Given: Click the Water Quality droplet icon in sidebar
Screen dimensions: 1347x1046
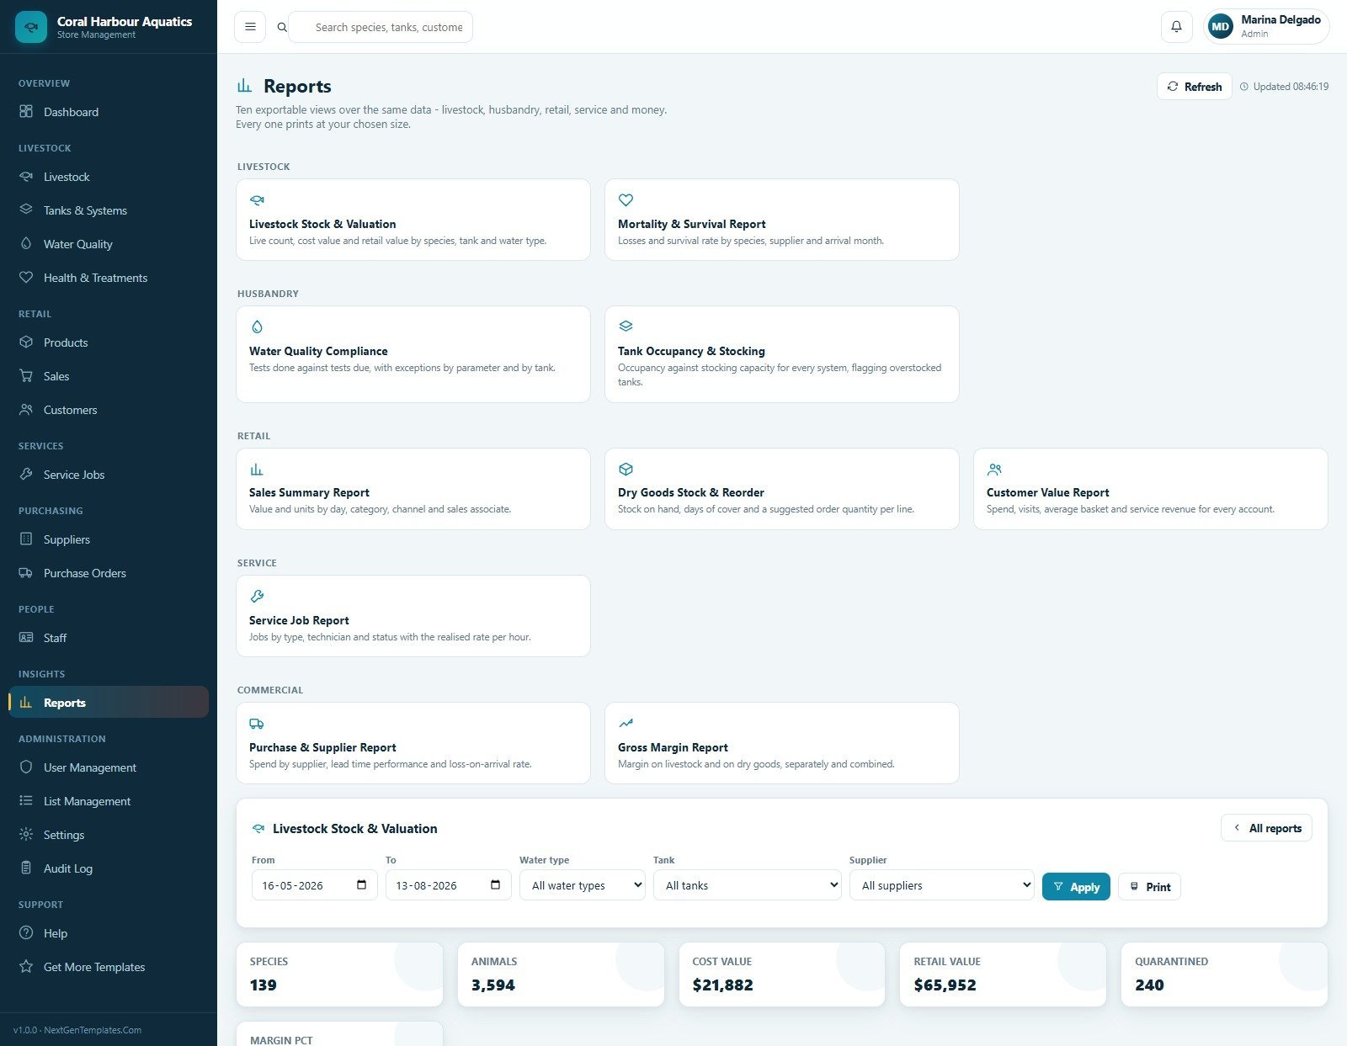Looking at the screenshot, I should (x=26, y=243).
